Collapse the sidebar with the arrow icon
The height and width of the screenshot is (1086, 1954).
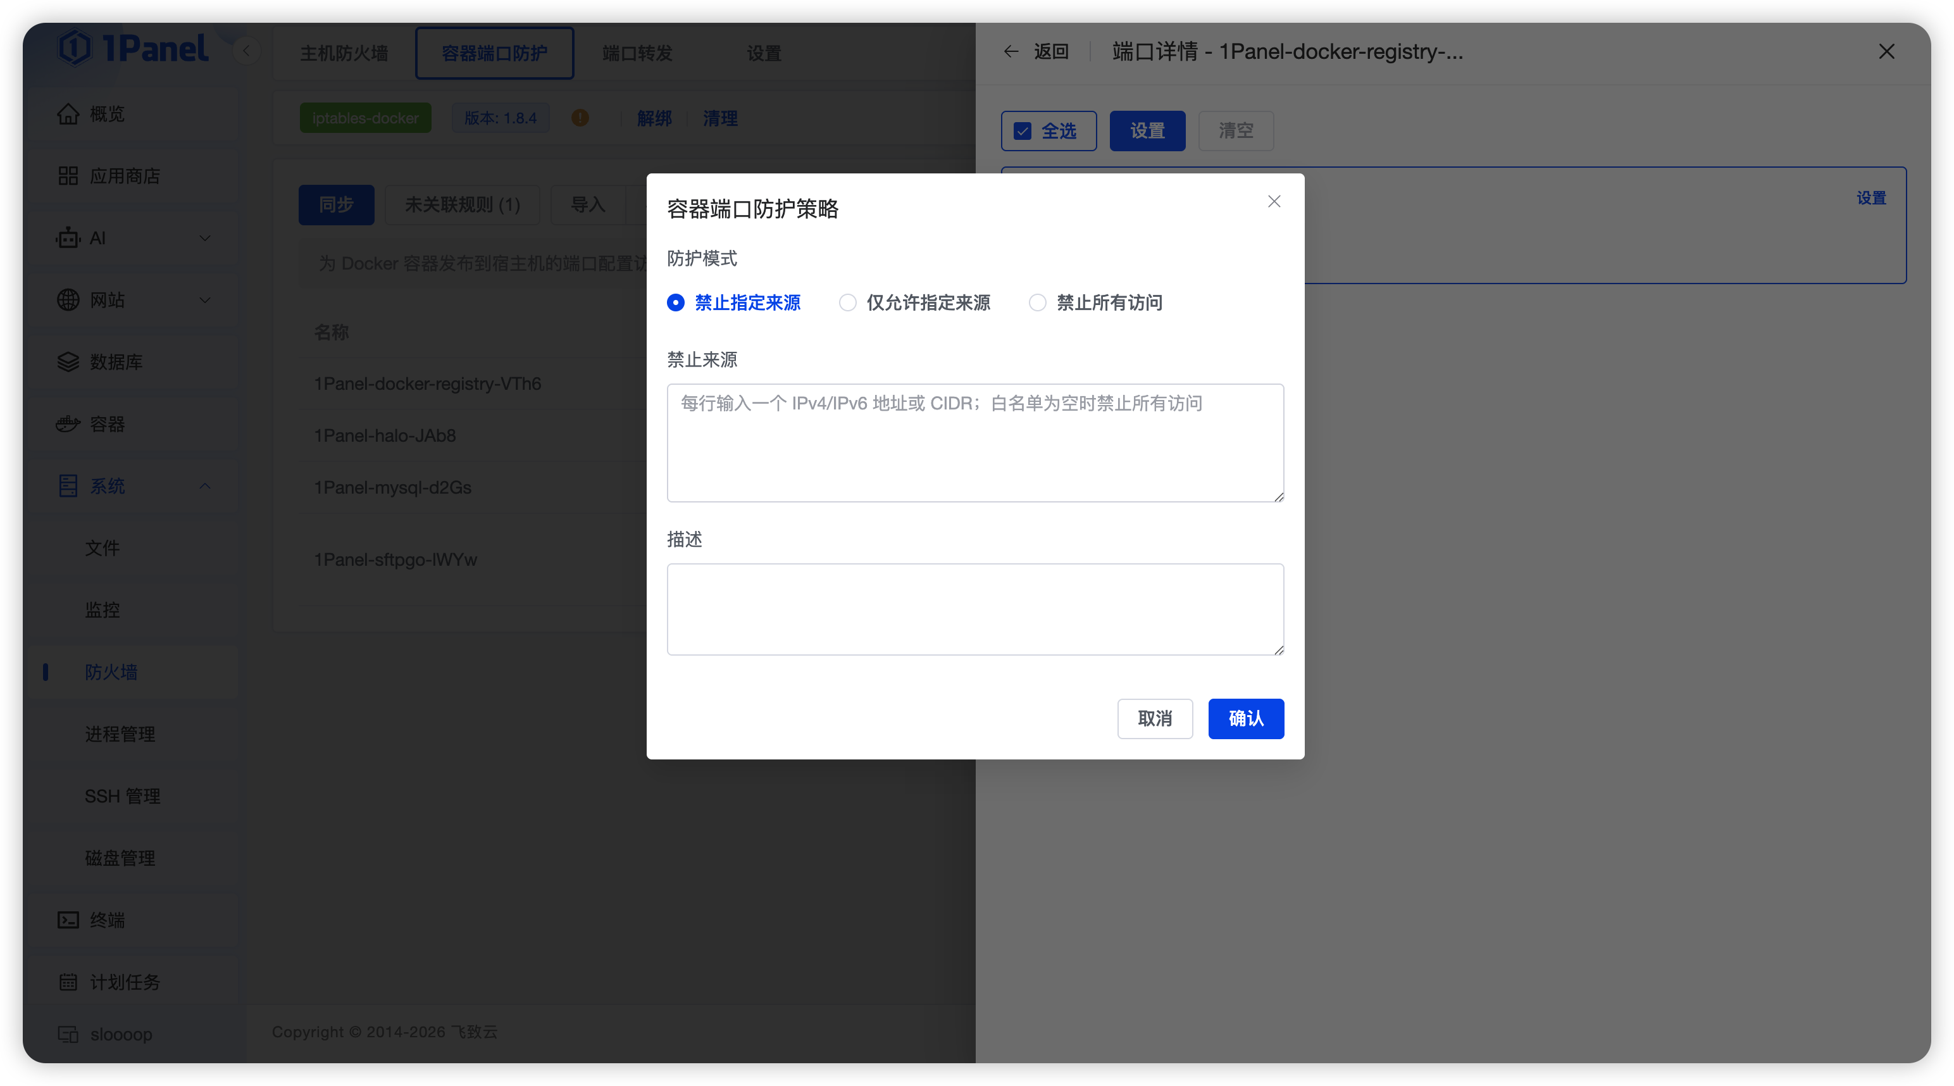246,52
